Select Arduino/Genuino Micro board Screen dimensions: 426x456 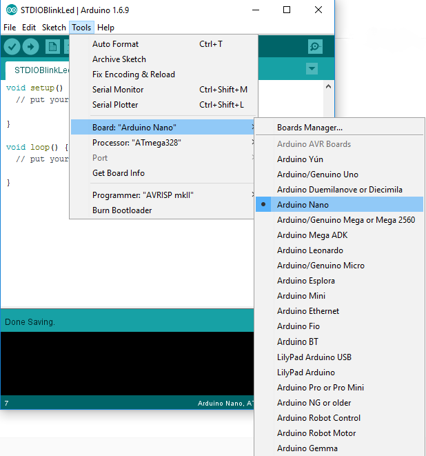click(339, 265)
